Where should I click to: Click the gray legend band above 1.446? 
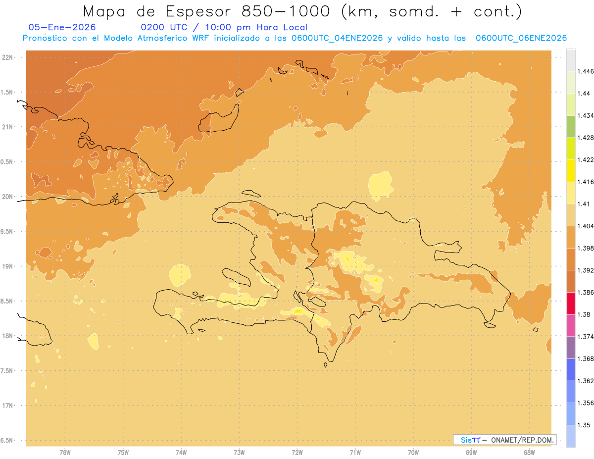(x=571, y=60)
